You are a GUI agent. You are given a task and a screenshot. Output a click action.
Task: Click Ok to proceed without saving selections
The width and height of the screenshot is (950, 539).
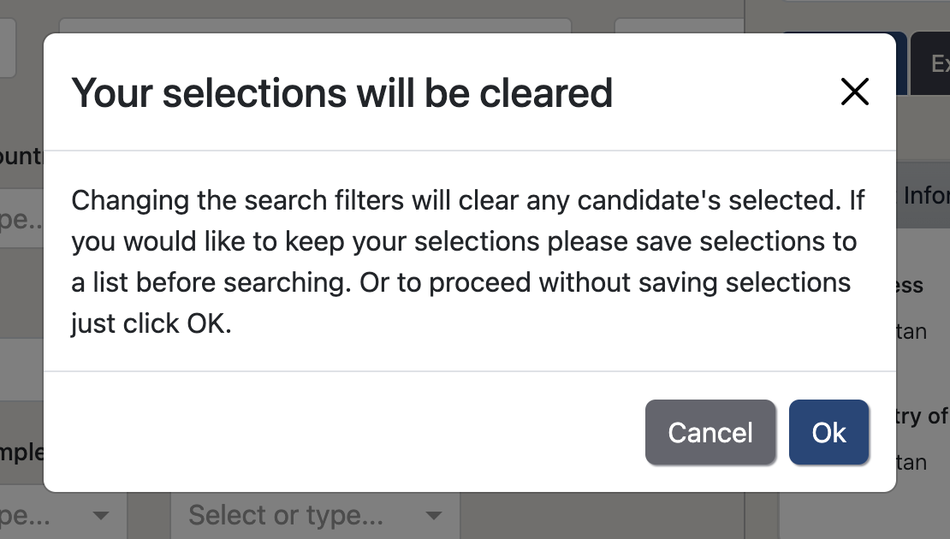[x=828, y=432]
